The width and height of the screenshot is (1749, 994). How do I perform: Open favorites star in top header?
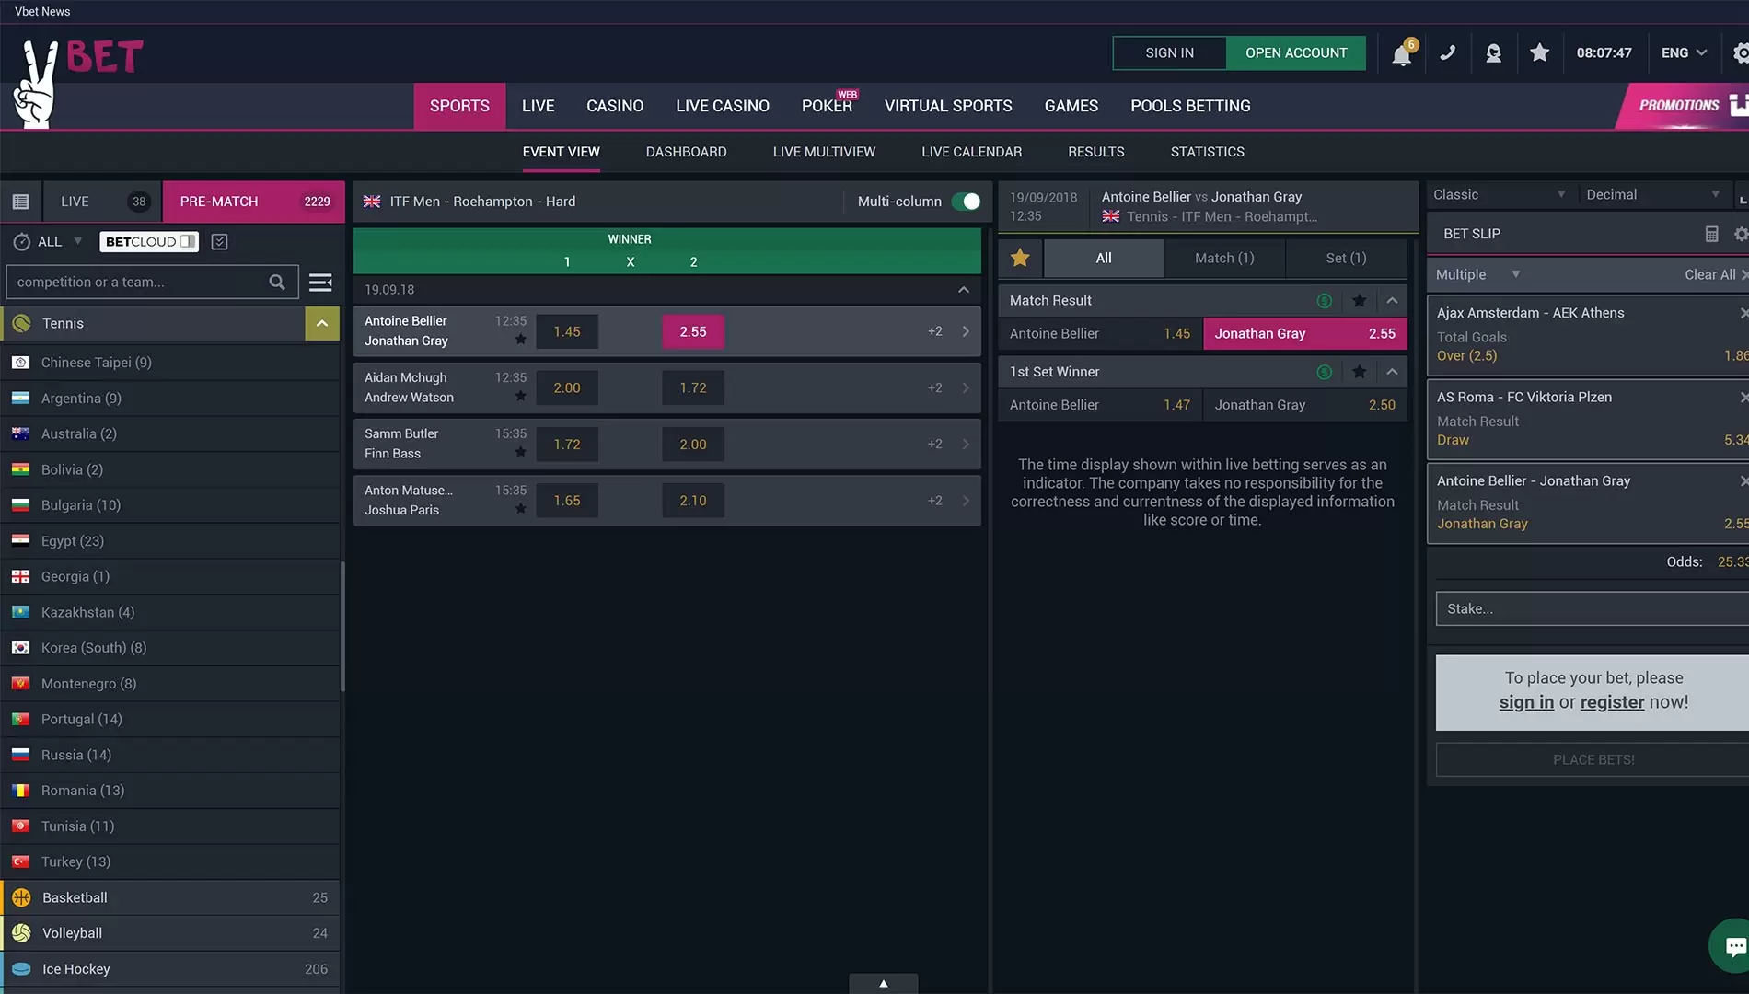coord(1539,52)
